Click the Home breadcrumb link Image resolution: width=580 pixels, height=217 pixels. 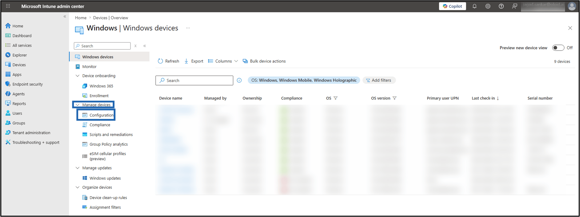(x=81, y=18)
